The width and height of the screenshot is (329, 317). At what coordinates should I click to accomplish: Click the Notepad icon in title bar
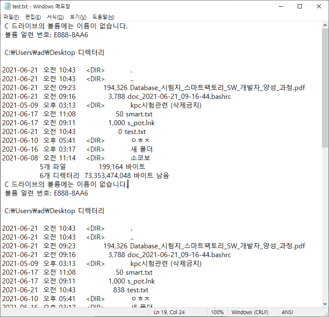(7, 6)
